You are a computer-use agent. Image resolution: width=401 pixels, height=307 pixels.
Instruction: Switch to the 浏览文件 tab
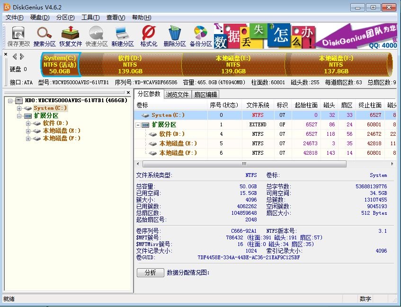click(177, 95)
